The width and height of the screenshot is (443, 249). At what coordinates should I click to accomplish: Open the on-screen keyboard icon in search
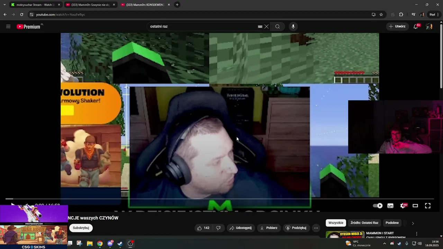coord(260,27)
